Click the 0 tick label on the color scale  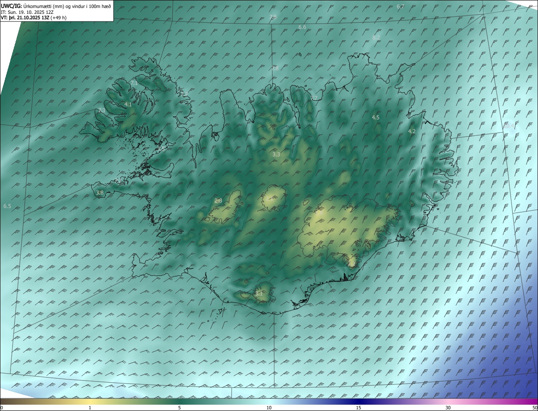point(2,408)
